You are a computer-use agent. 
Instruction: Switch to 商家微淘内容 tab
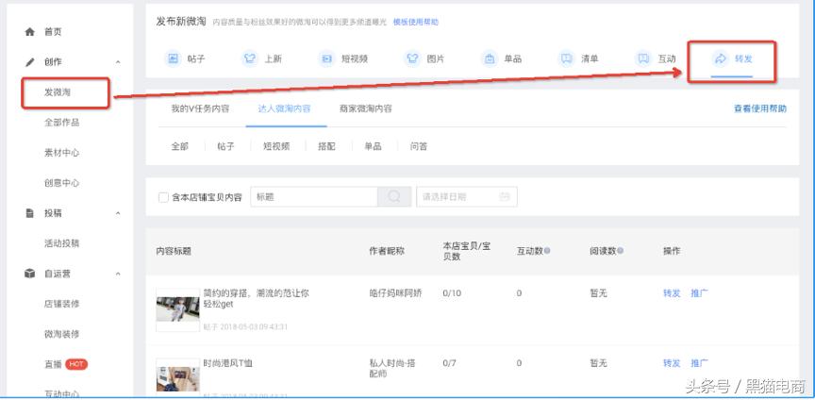click(x=365, y=108)
